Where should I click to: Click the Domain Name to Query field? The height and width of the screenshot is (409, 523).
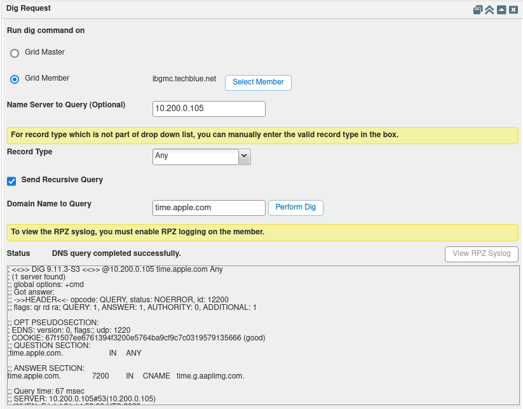point(208,208)
